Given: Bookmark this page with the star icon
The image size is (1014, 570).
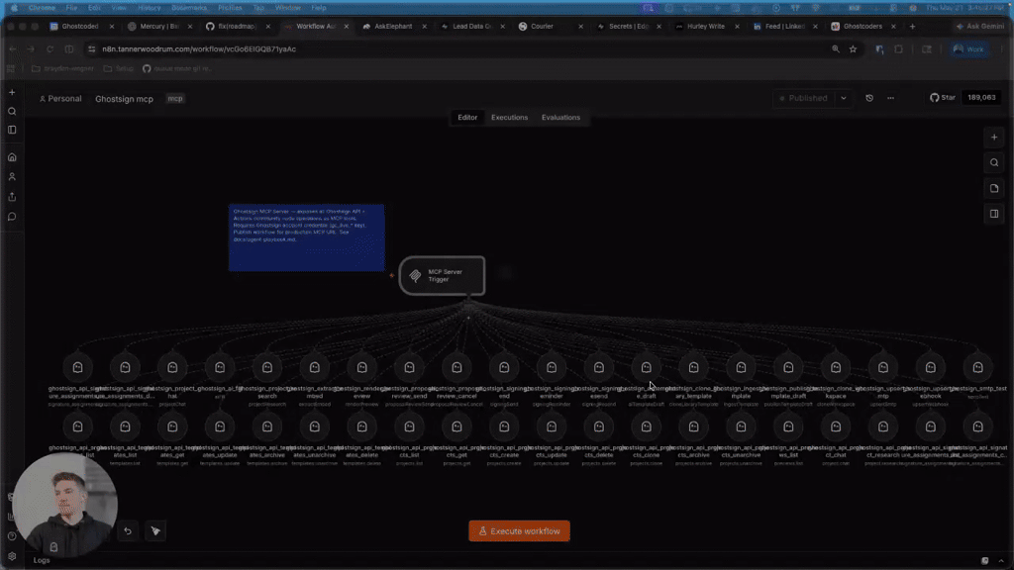Looking at the screenshot, I should [x=853, y=49].
